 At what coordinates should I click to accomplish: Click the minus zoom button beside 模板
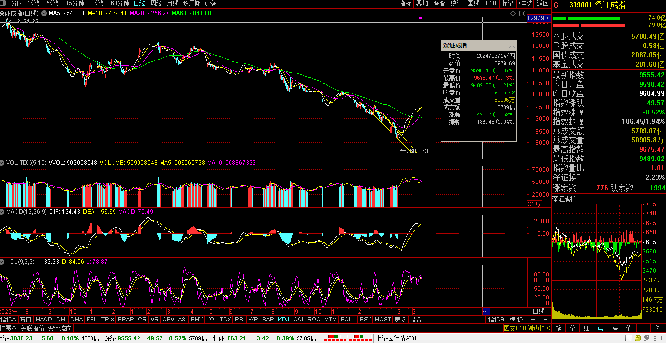click(545, 320)
